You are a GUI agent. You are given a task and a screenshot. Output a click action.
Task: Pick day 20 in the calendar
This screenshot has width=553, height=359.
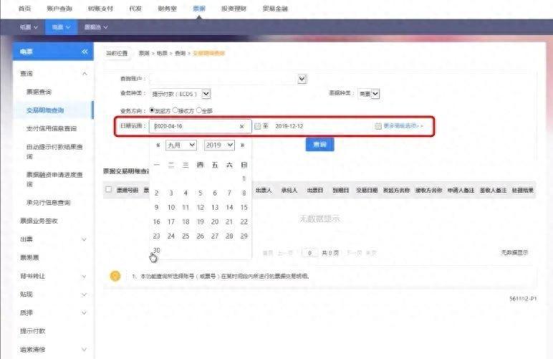[x=215, y=222]
